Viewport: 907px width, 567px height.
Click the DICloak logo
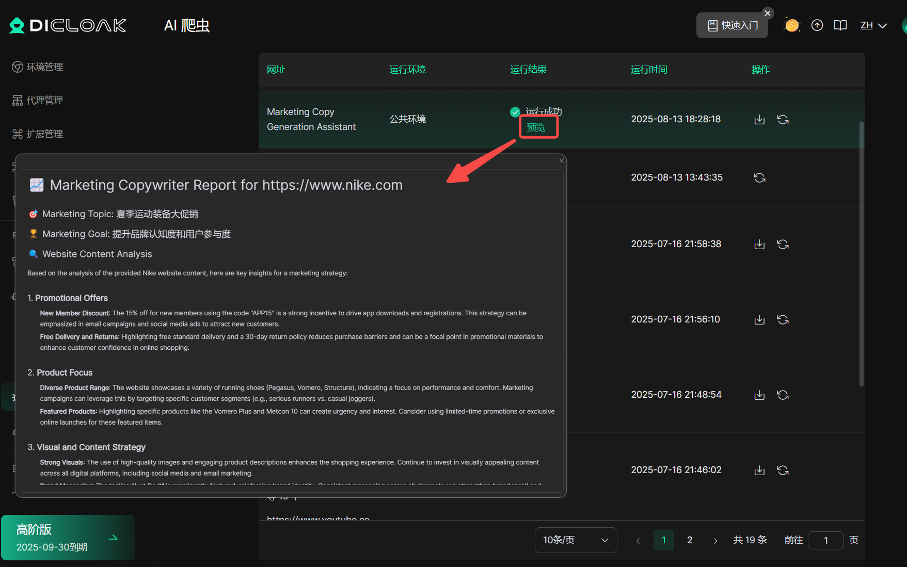point(68,25)
